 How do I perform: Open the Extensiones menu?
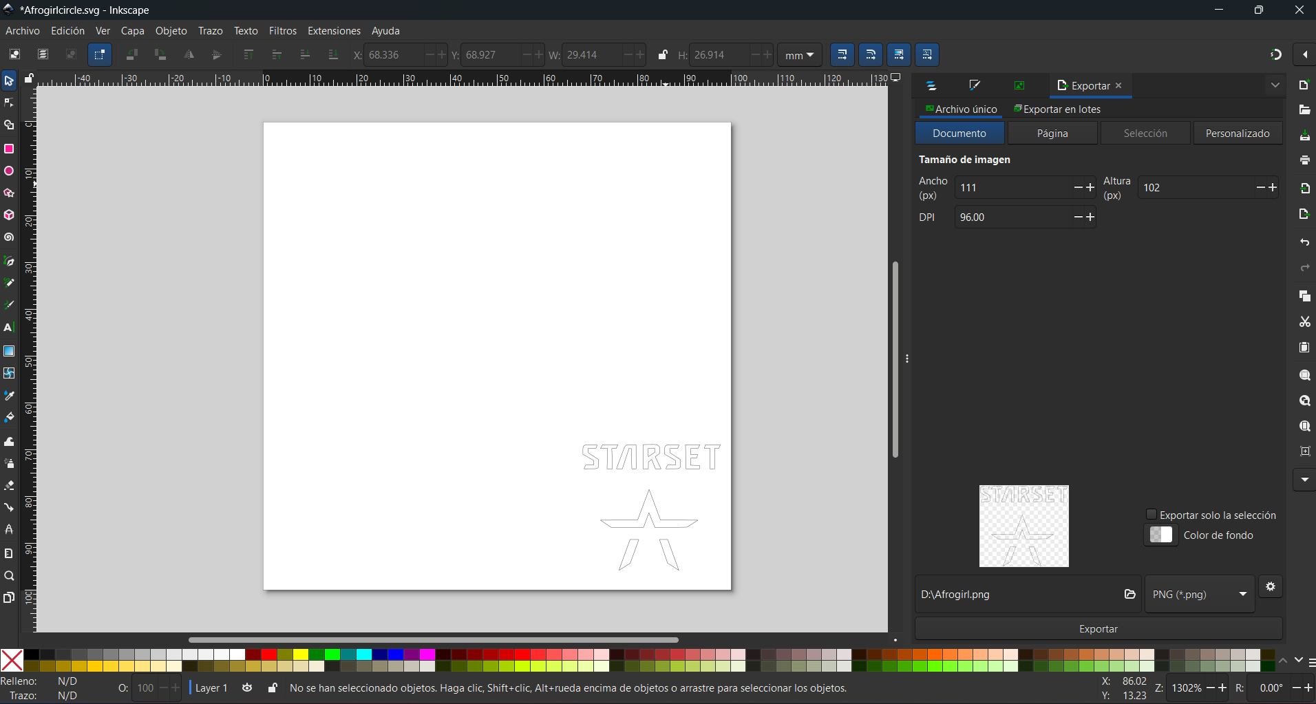pyautogui.click(x=334, y=31)
